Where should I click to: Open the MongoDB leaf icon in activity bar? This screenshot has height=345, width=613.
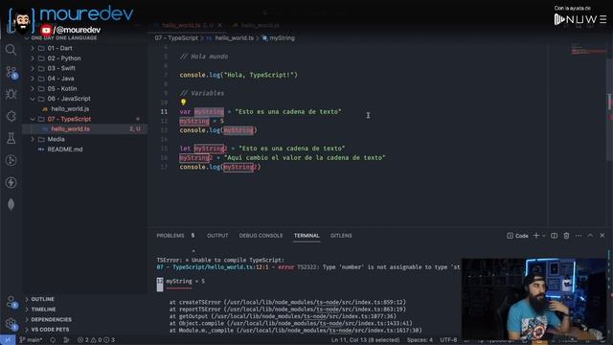11,204
